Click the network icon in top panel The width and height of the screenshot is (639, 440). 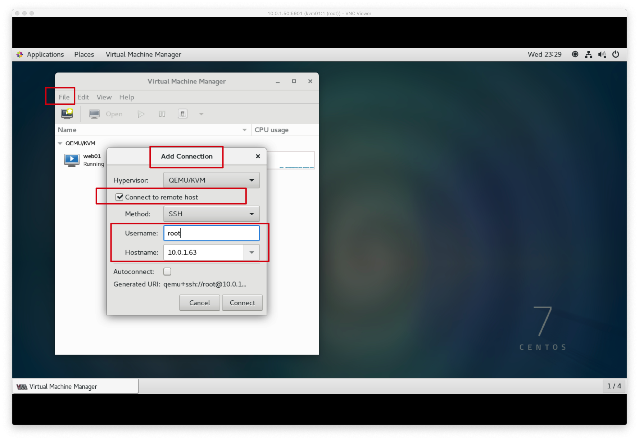pos(589,54)
